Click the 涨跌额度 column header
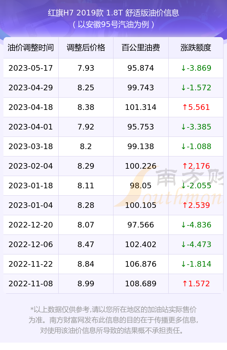The height and width of the screenshot is (350, 227). [196, 48]
